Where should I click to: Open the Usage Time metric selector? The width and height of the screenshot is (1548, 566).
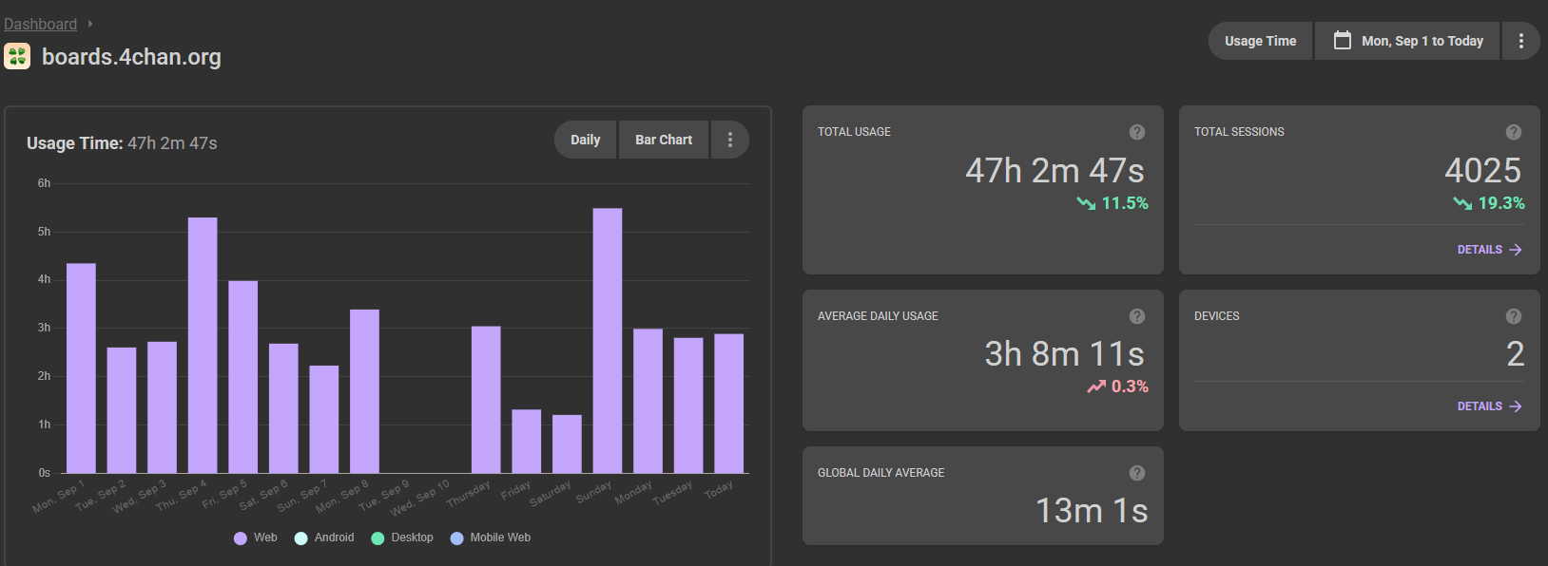click(1260, 41)
